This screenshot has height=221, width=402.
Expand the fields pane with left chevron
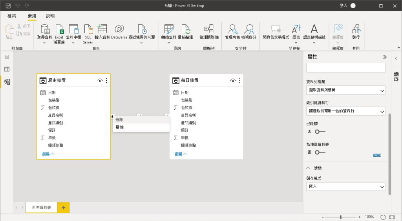[397, 59]
